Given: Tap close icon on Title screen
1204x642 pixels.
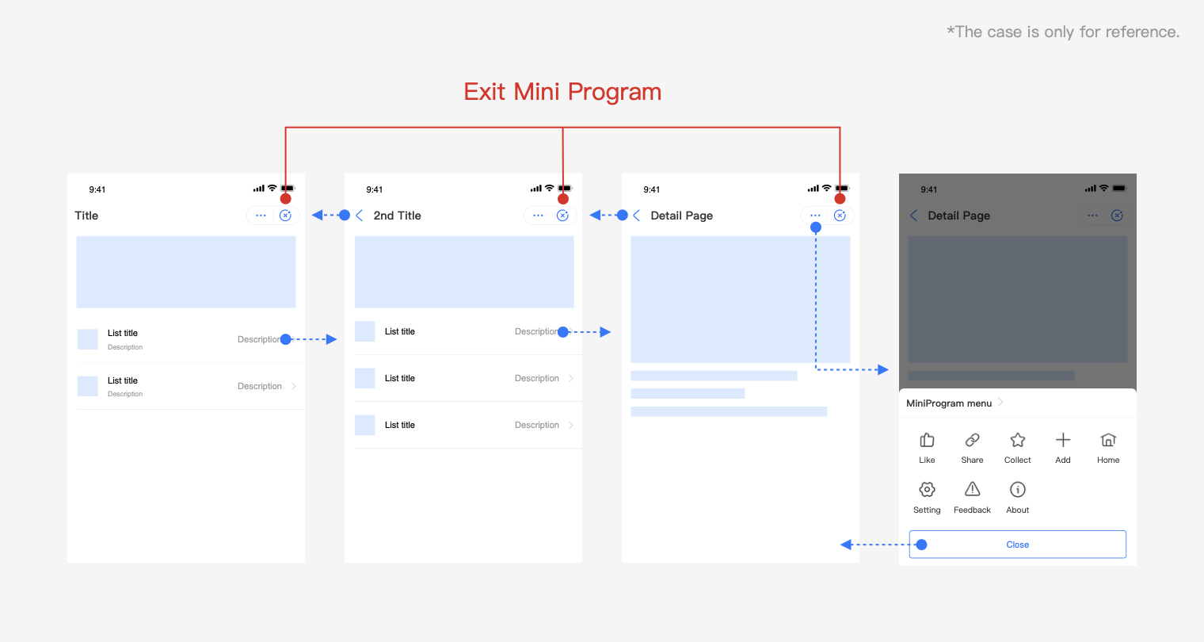Looking at the screenshot, I should click(x=285, y=216).
